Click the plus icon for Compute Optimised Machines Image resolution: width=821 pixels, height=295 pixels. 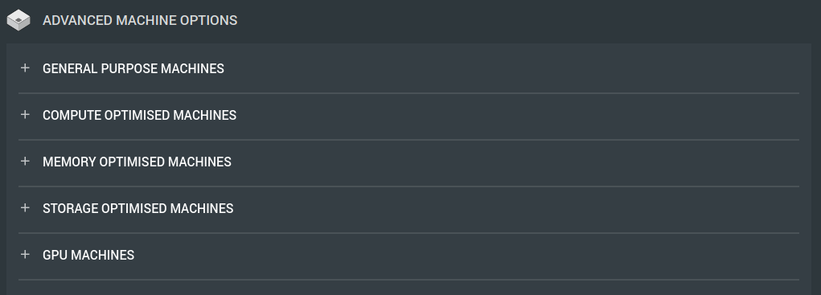click(x=25, y=115)
